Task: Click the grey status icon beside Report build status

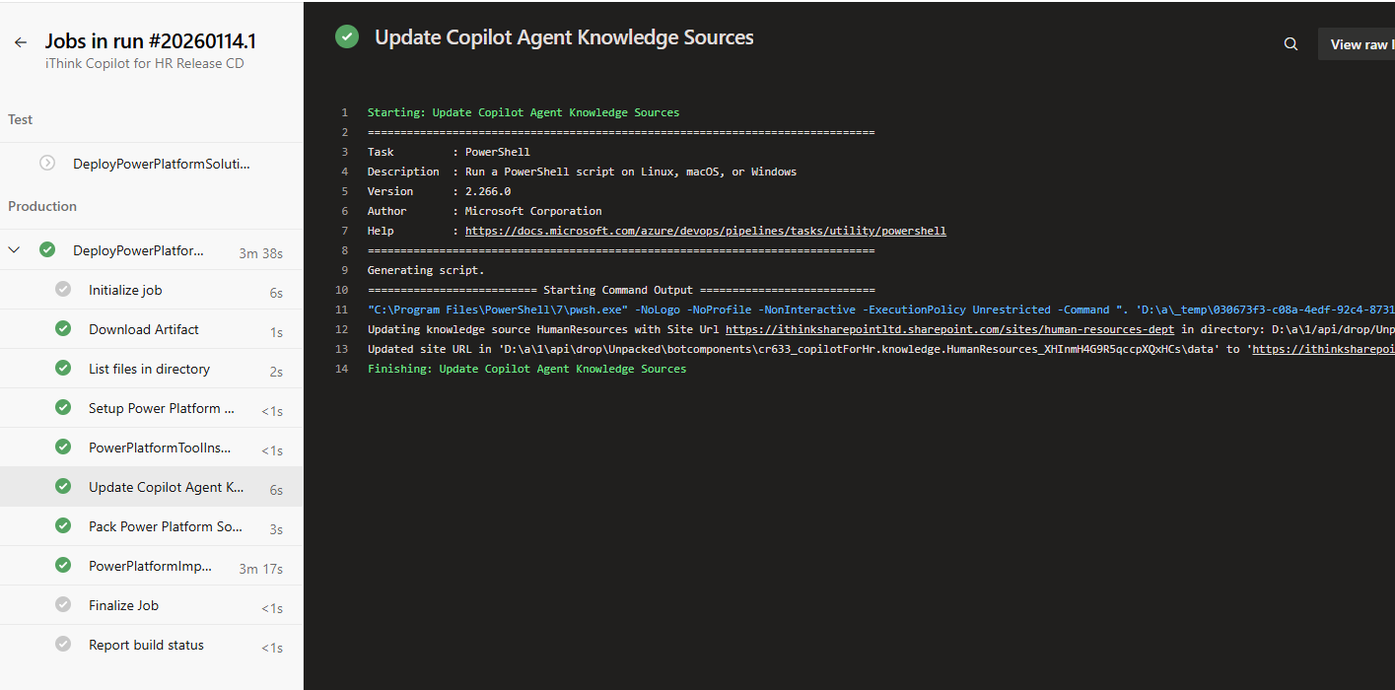Action: point(63,645)
